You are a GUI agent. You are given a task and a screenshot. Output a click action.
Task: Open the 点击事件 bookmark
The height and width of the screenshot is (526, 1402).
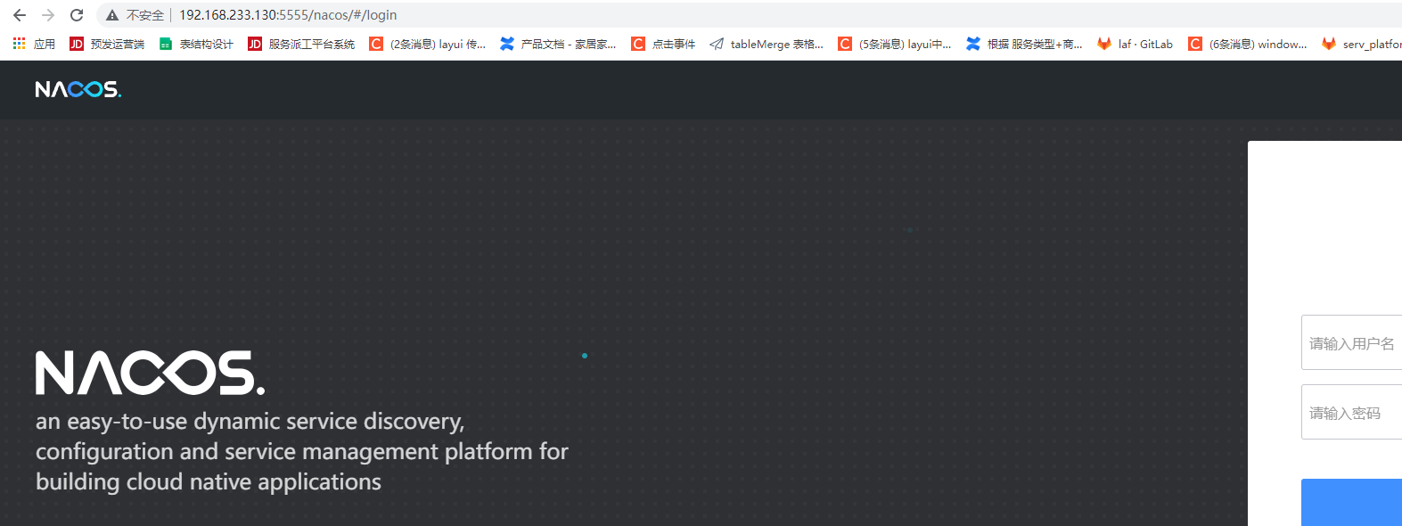point(663,44)
